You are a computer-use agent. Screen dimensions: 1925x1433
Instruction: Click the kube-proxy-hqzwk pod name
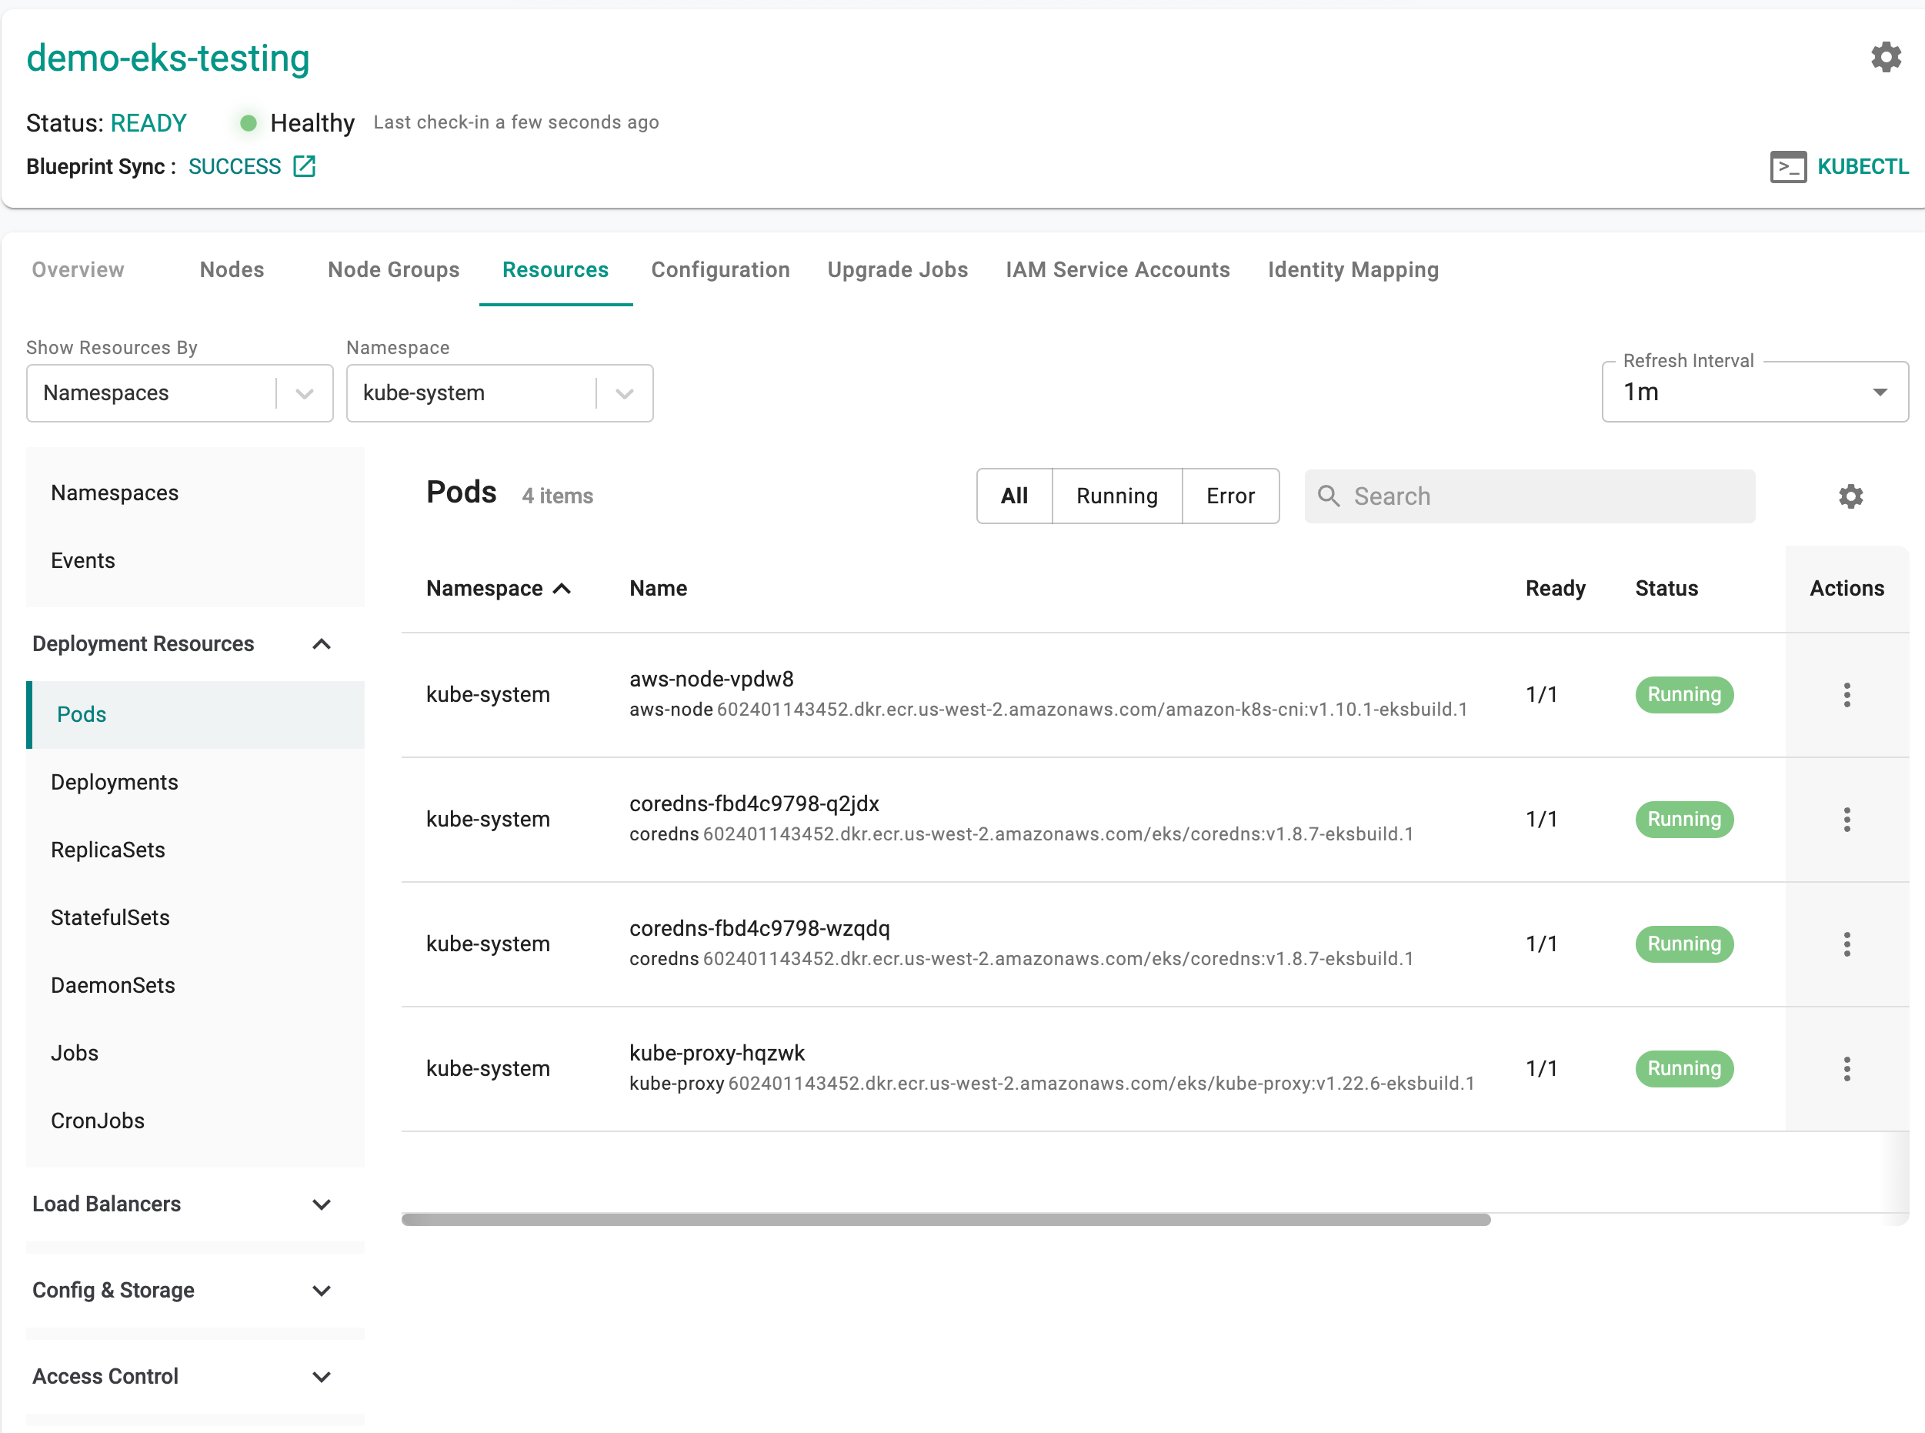(x=717, y=1054)
